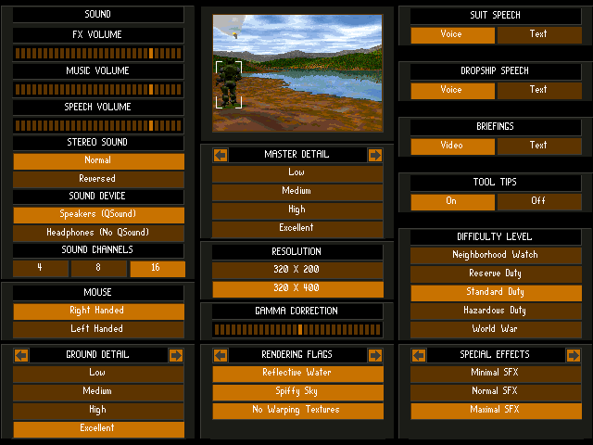Select Right Handed mouse
Screen dimensions: 593x445
tap(99, 311)
